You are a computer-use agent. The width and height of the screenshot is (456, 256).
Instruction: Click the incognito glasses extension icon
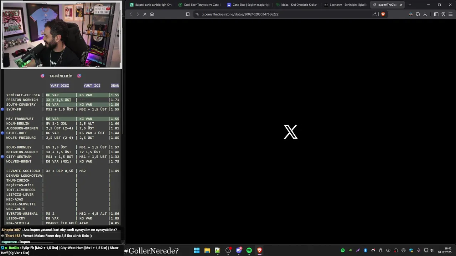[x=411, y=14]
